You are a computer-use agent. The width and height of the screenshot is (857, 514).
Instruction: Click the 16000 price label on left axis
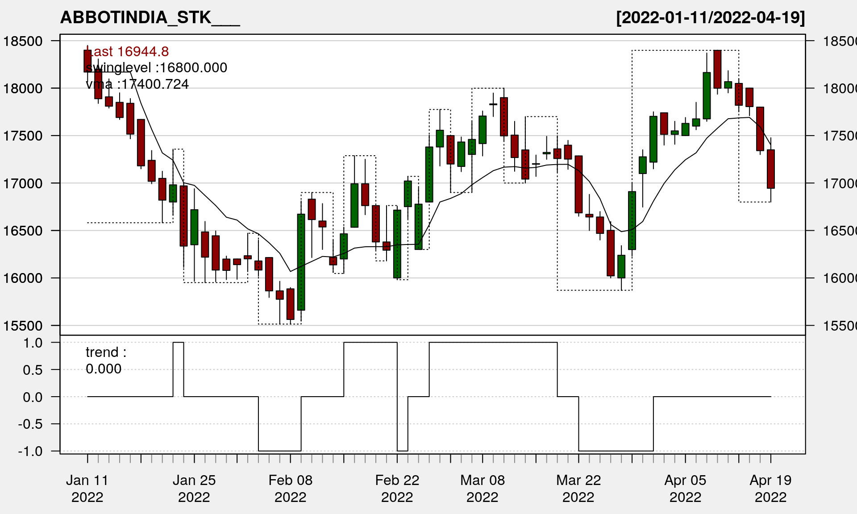(x=23, y=278)
